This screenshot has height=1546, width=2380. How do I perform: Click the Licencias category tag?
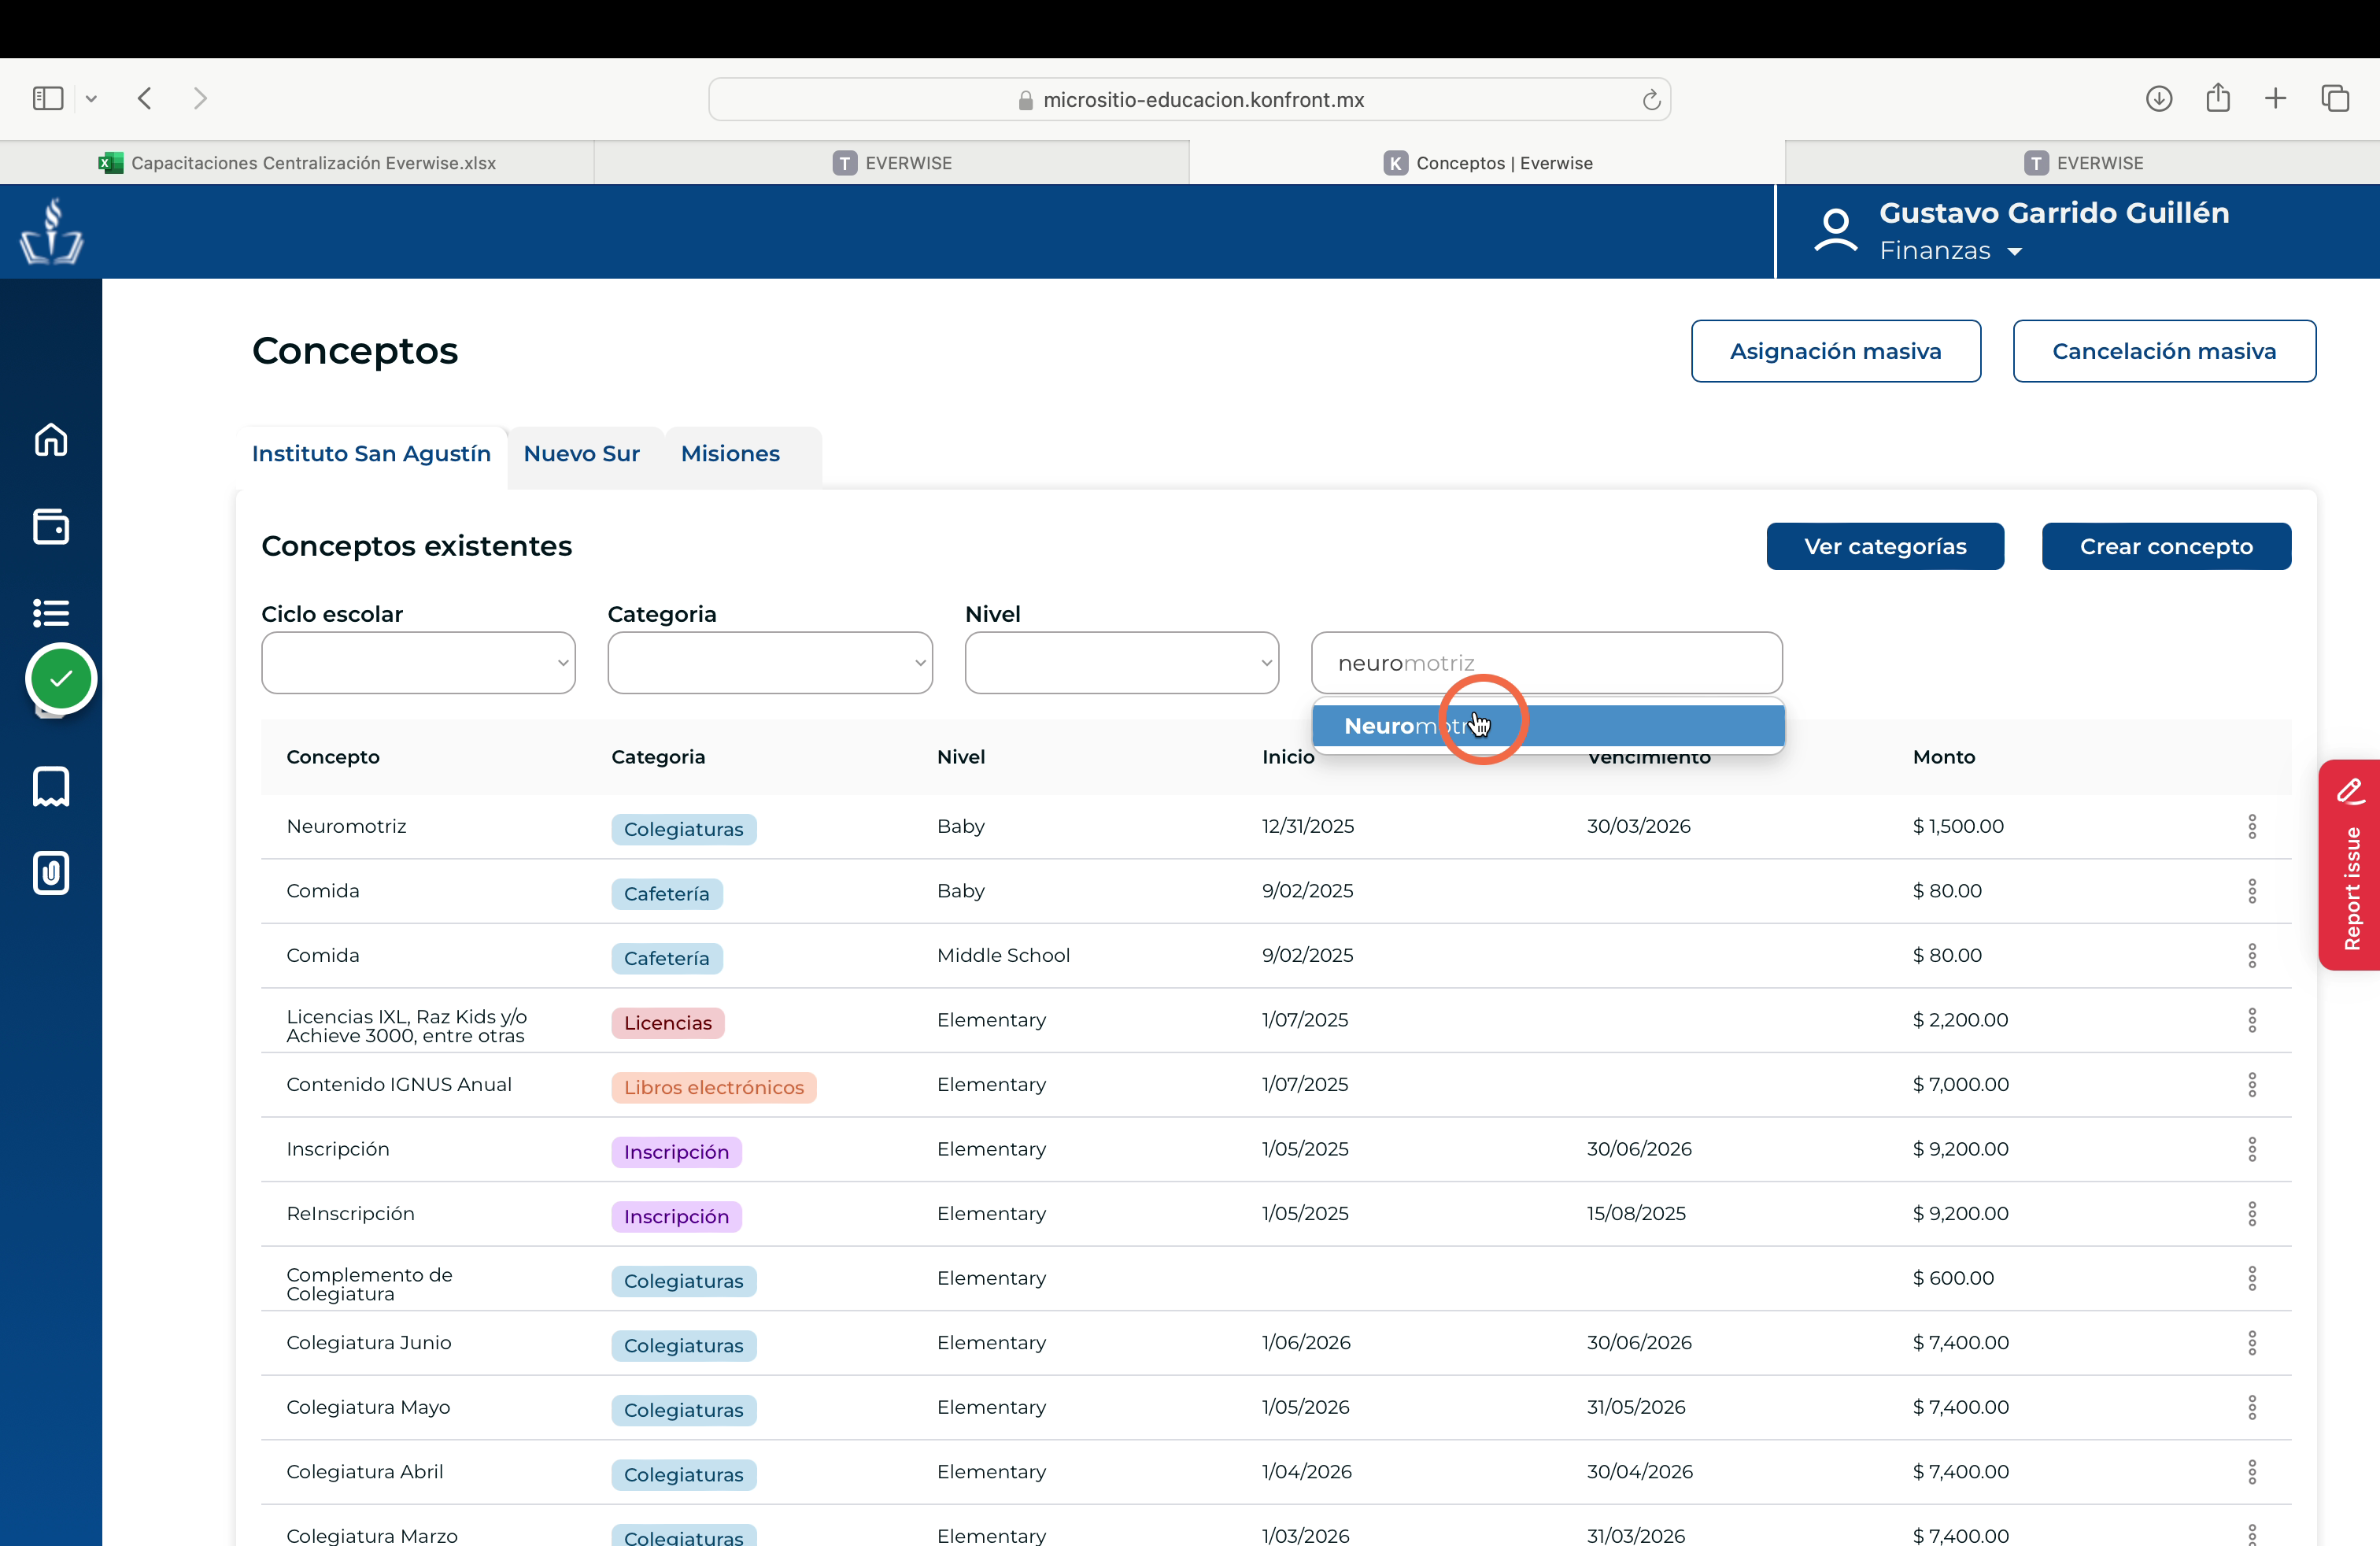[668, 1023]
